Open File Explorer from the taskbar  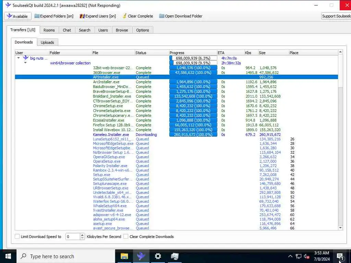[124, 256]
